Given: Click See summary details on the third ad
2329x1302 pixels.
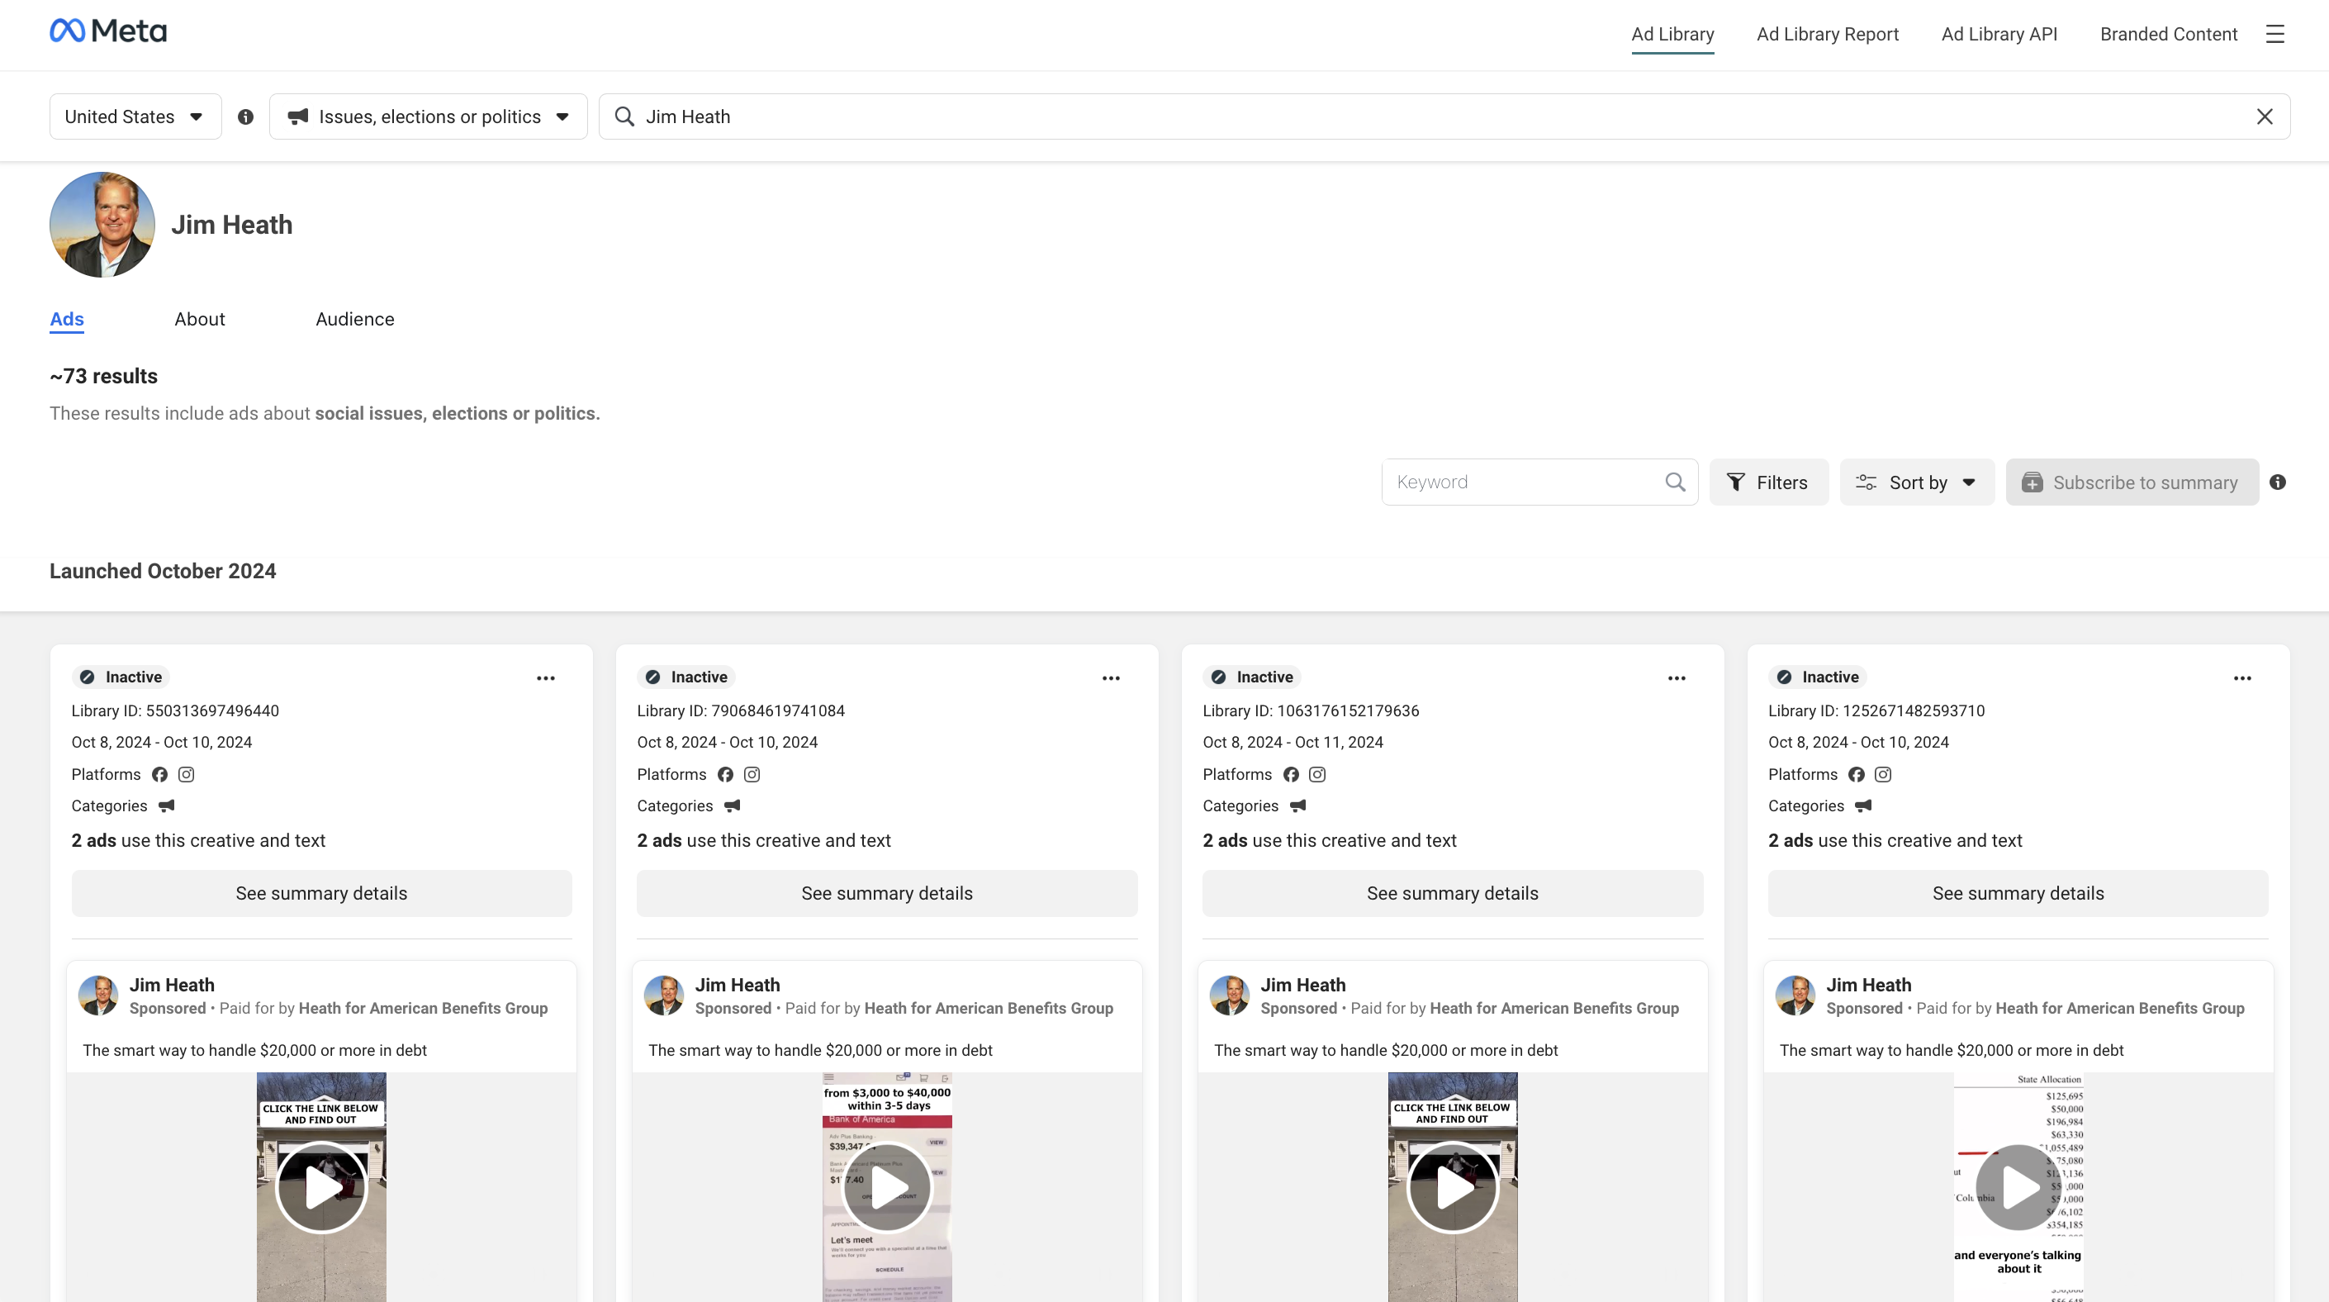Looking at the screenshot, I should click(1452, 893).
